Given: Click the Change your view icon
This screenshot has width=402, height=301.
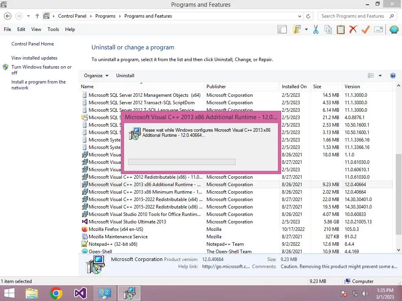Looking at the screenshot, I should (371, 76).
